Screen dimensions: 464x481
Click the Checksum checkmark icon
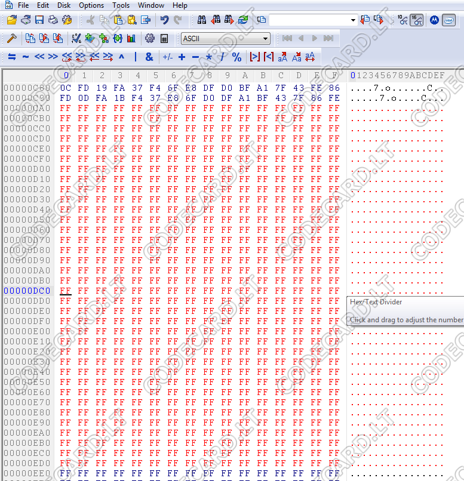[76, 39]
